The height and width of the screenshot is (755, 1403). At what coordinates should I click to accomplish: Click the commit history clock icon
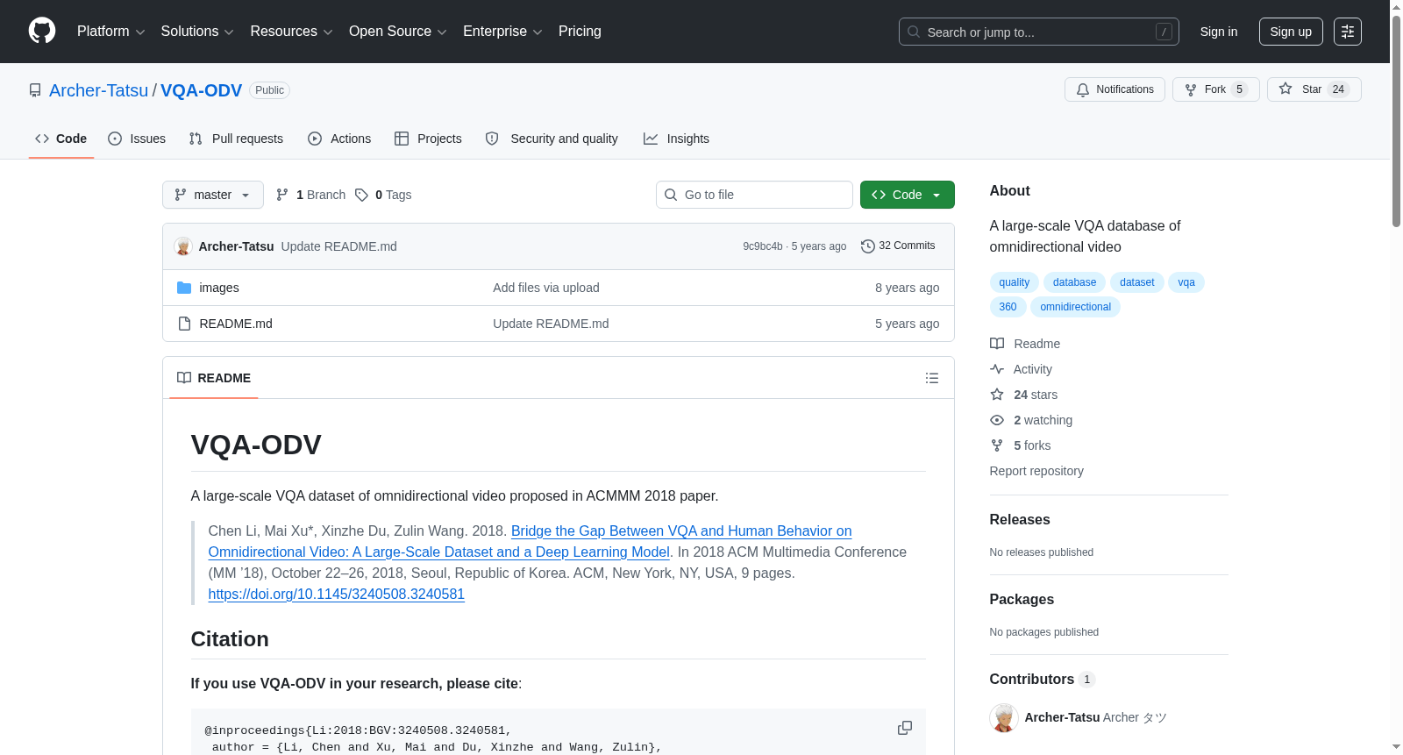(x=868, y=246)
